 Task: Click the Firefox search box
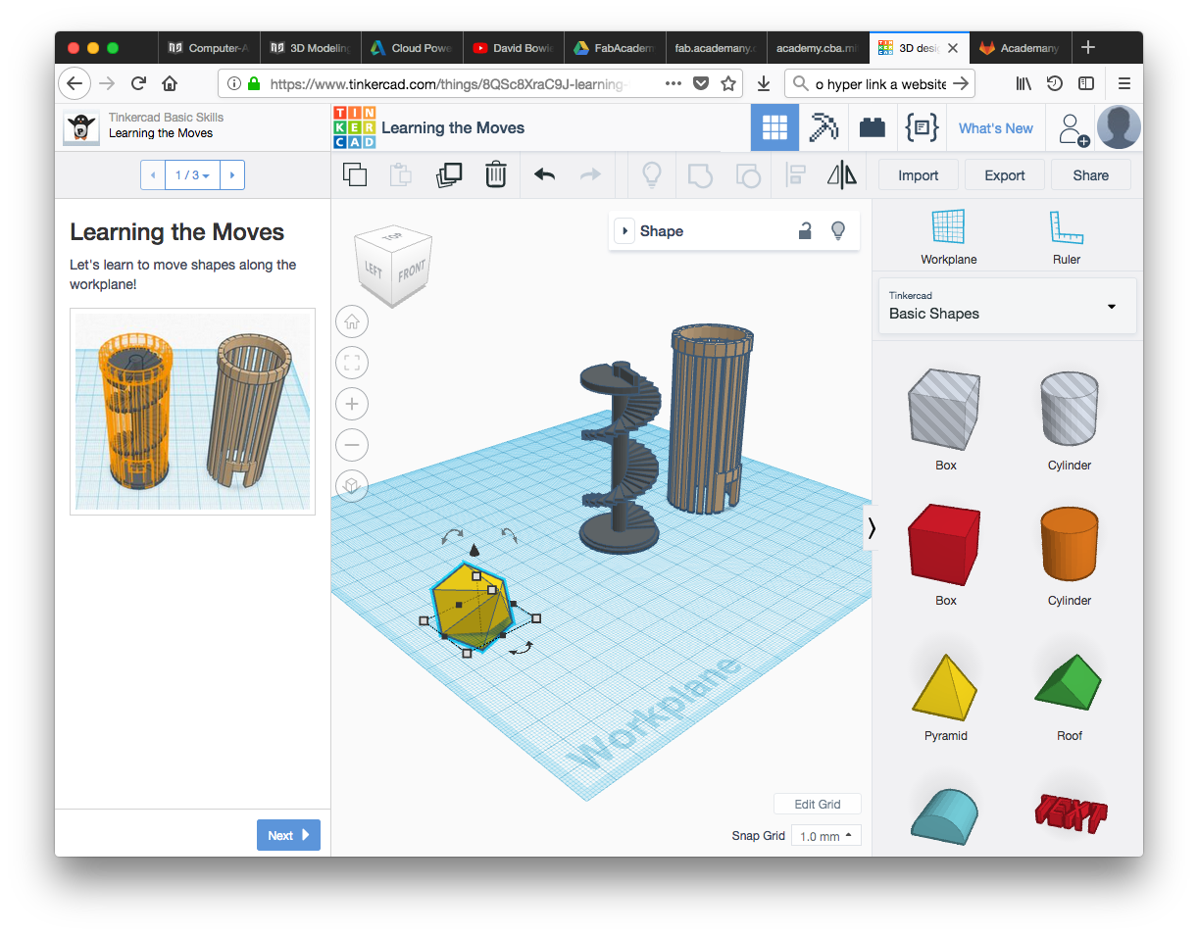pos(880,84)
